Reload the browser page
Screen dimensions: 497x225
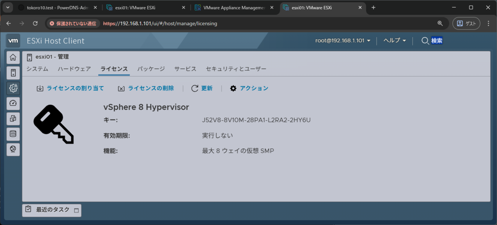click(35, 24)
